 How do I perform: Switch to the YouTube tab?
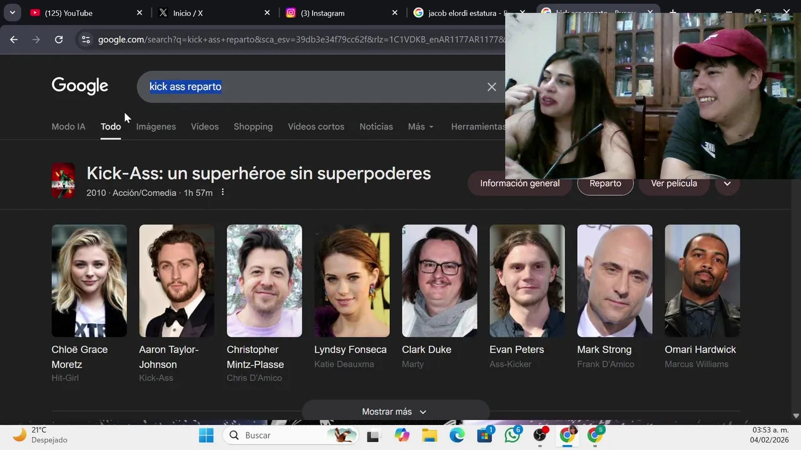[x=86, y=12]
